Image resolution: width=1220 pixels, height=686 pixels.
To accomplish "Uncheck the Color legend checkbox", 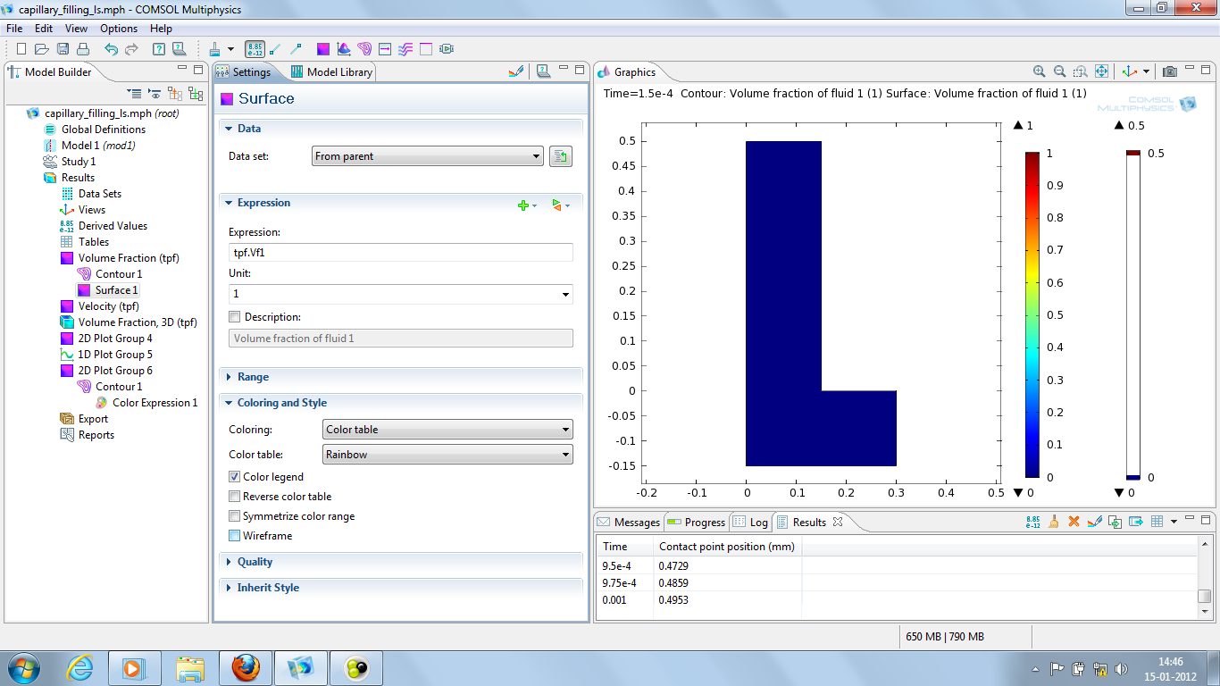I will 235,477.
